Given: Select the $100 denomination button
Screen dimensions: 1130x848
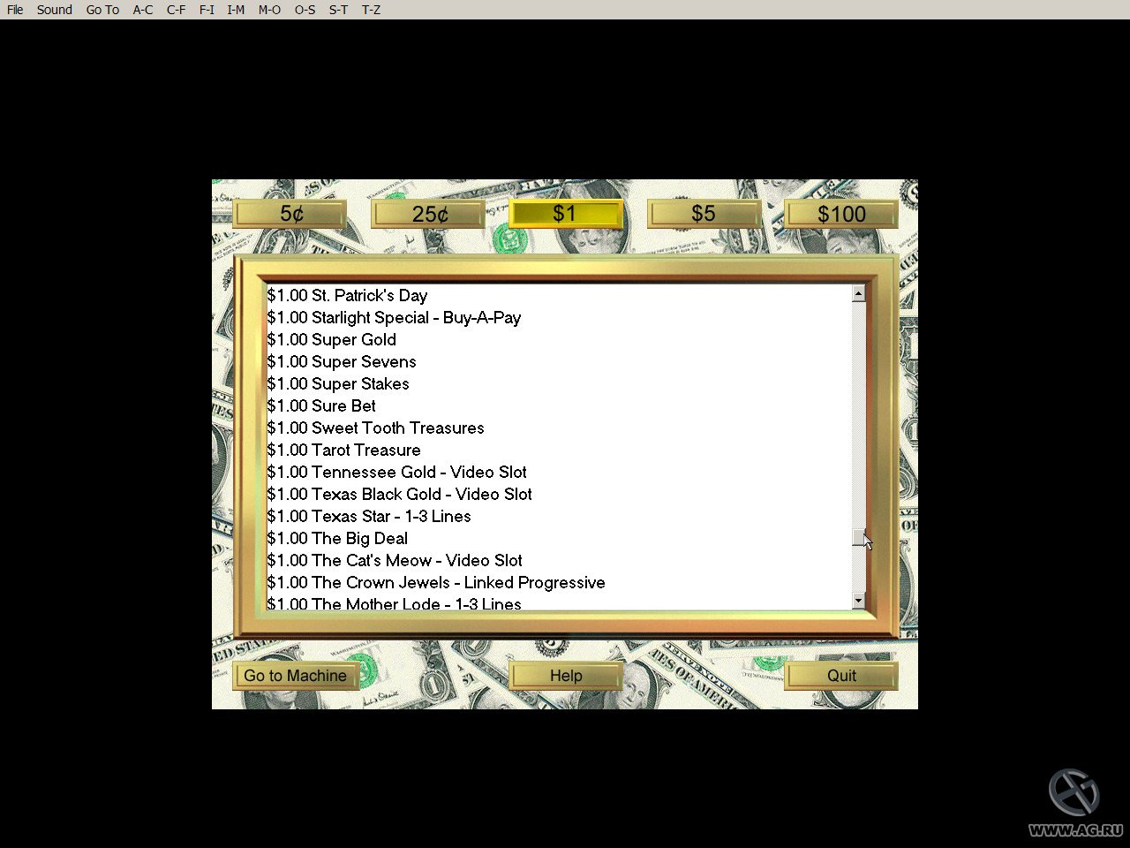Looking at the screenshot, I should 841,214.
